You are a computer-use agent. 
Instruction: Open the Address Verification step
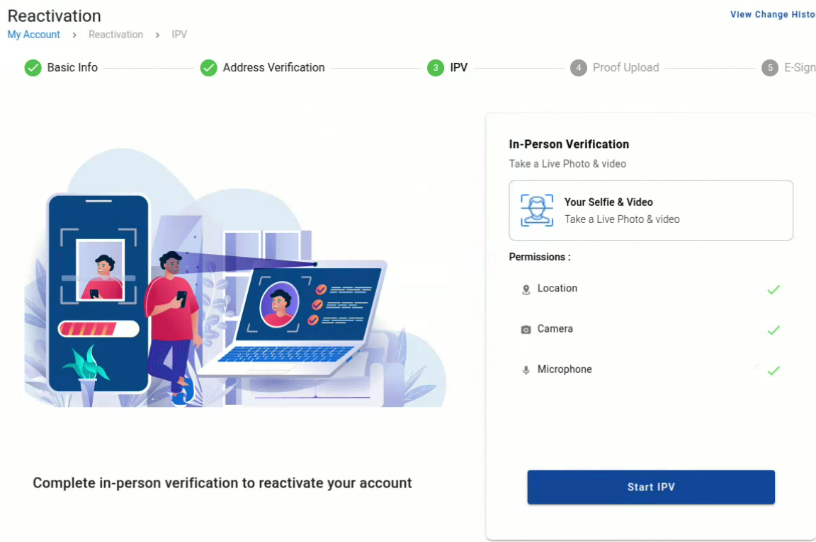[x=273, y=68]
